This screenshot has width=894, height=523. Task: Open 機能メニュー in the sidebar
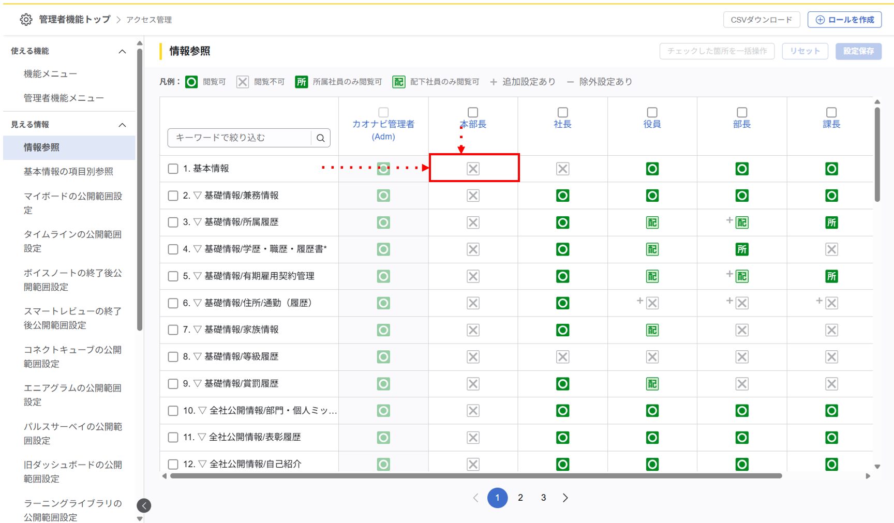pos(50,74)
